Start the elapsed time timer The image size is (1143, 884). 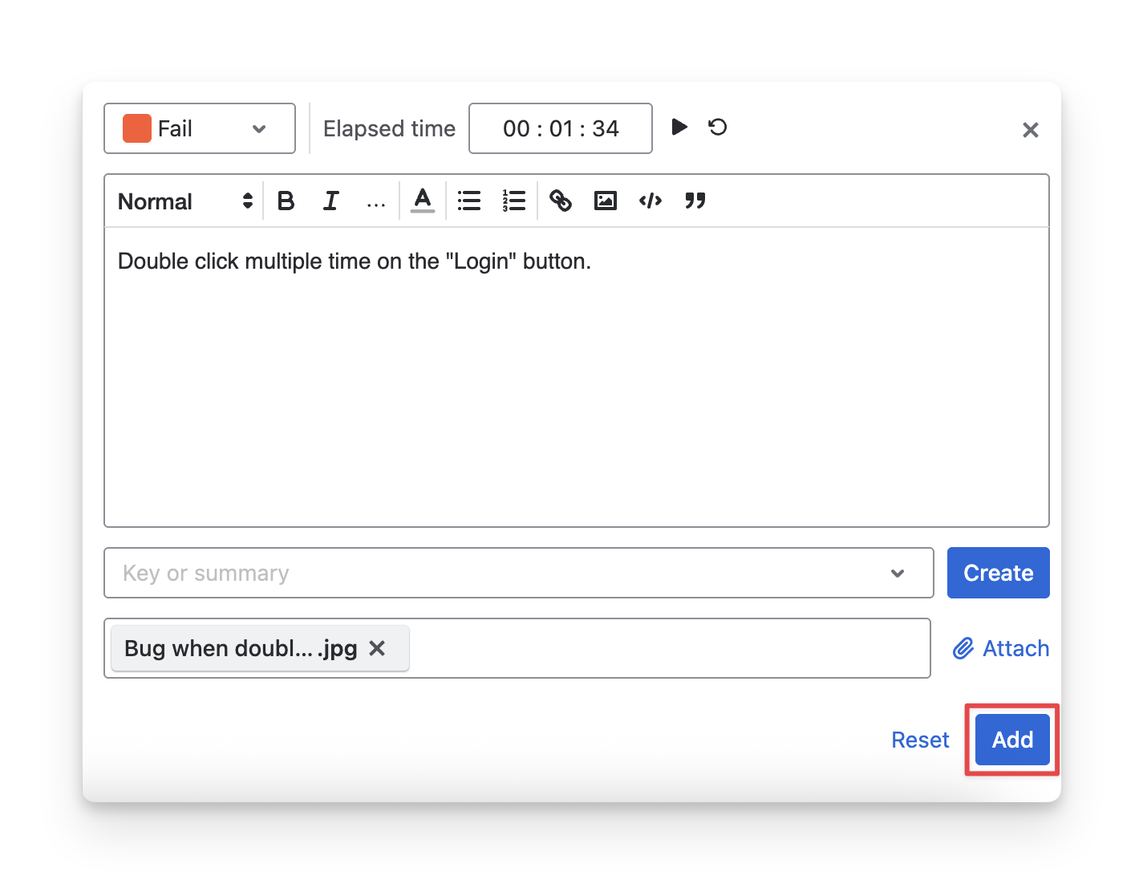[x=679, y=128]
